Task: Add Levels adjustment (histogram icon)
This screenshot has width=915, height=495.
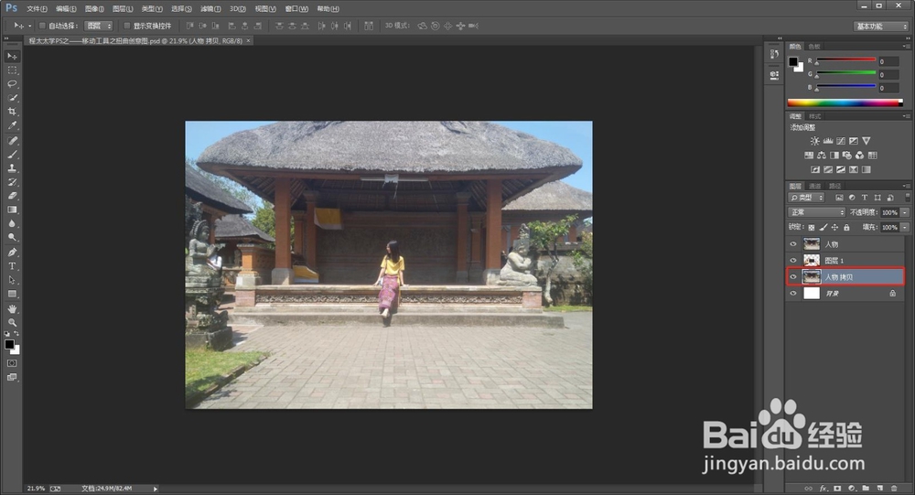Action: (x=827, y=141)
